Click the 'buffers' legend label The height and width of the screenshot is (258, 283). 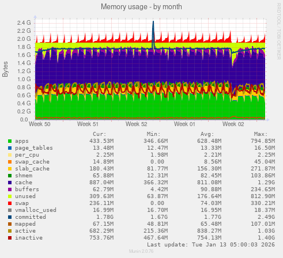pos(27,189)
